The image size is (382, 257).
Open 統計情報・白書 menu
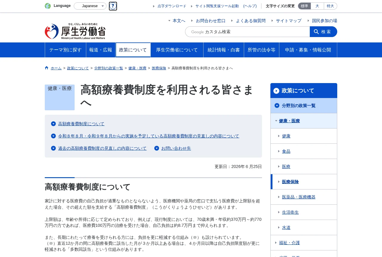[x=224, y=50]
